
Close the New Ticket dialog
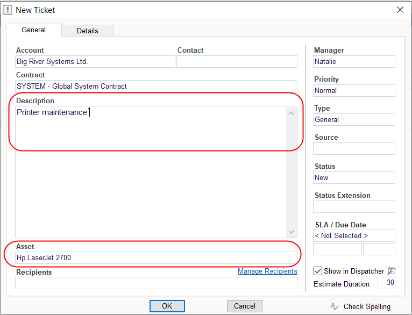click(x=400, y=10)
